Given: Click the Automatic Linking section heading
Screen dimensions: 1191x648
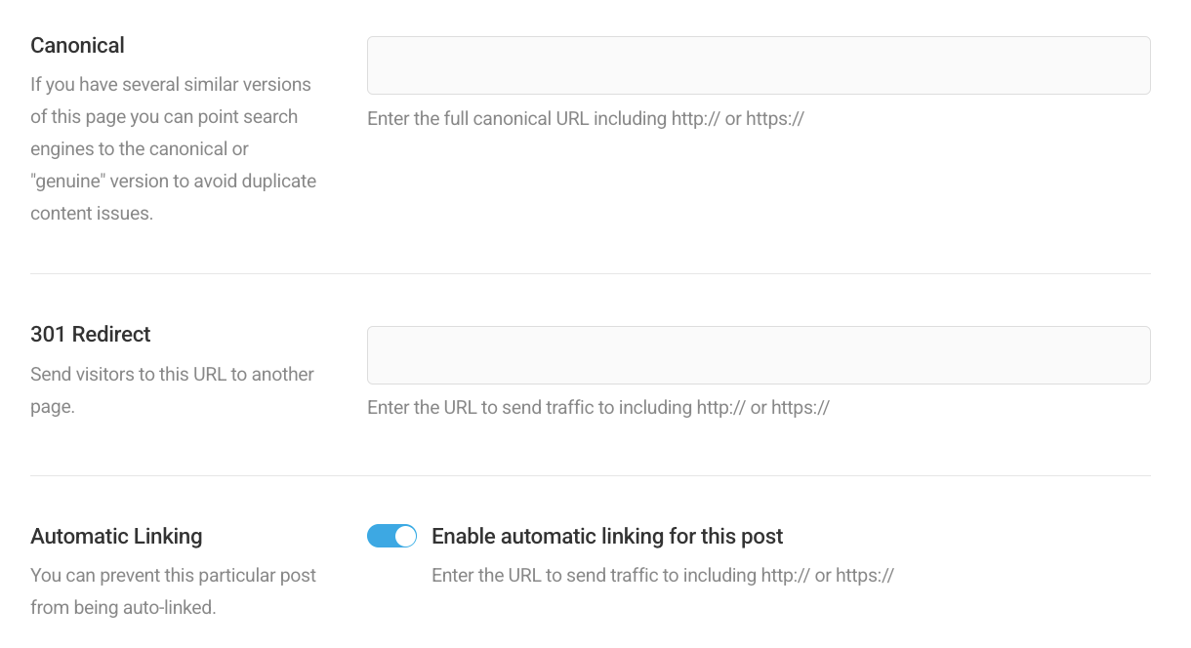Looking at the screenshot, I should [116, 536].
